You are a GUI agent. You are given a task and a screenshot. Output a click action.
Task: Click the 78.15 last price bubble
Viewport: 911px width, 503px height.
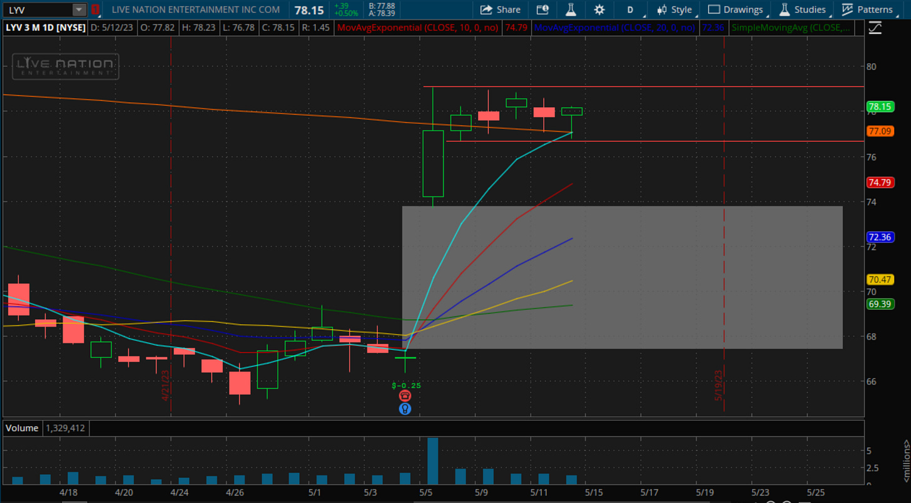[879, 106]
